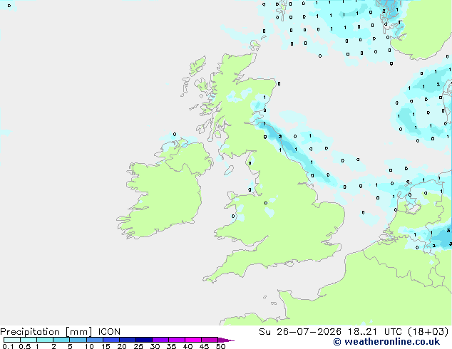This screenshot has height=349, width=452.
Task: Click the '18..21 UTC' time range text
Action: coord(374,332)
